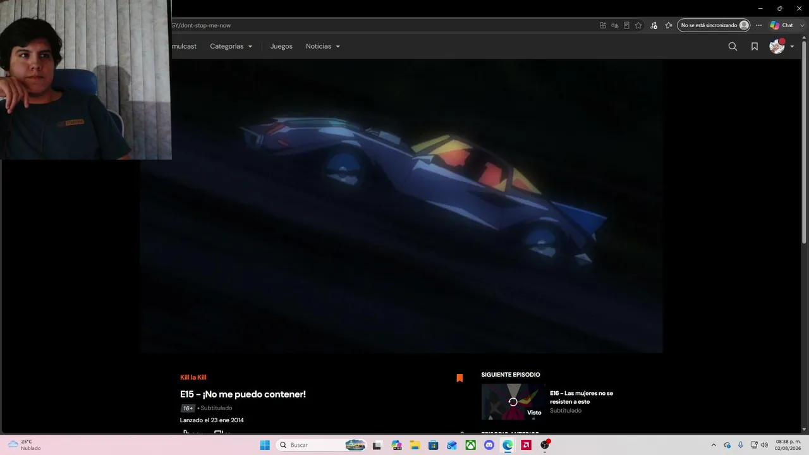Screen dimensions: 809x455
Task: Expand the Noticias dropdown
Action: [323, 46]
